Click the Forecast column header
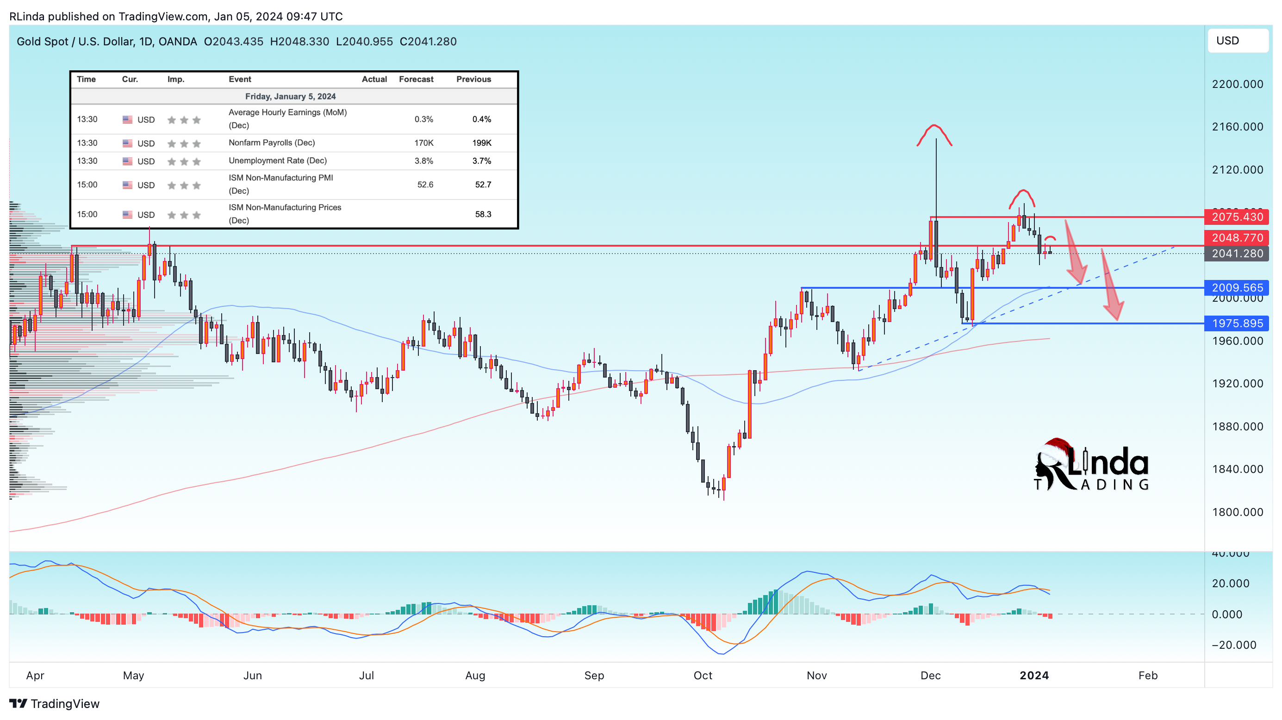 416,79
